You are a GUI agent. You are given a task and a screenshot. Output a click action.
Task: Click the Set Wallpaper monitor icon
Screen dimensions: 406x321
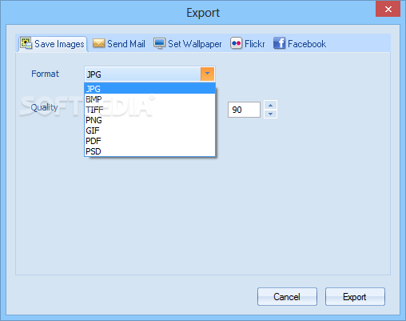(x=159, y=43)
